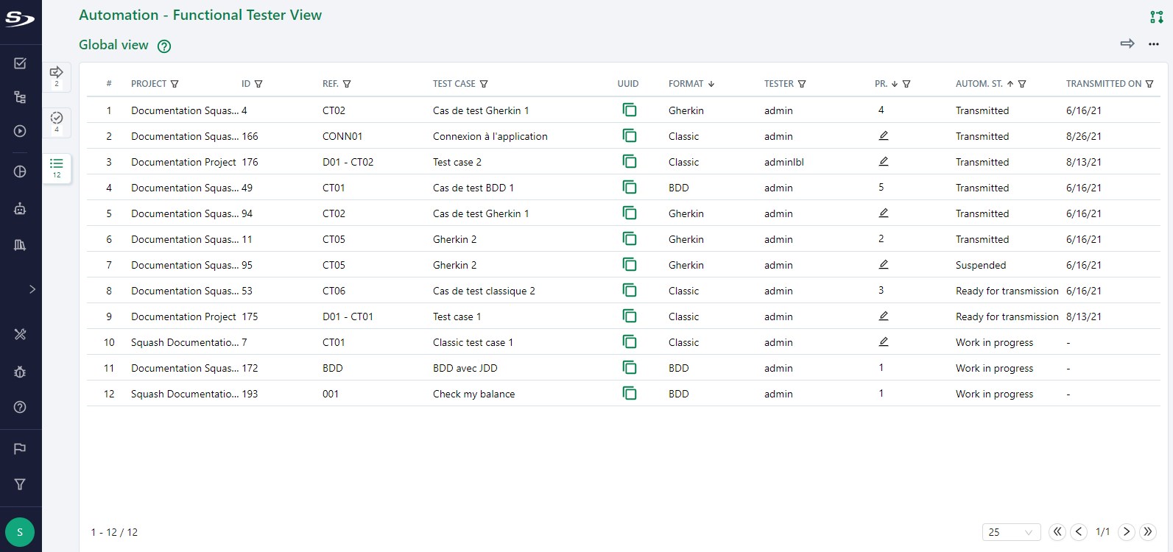Screen dimensions: 1173x552
Task: Open the bug tracker icon in sidebar
Action: [x=20, y=372]
